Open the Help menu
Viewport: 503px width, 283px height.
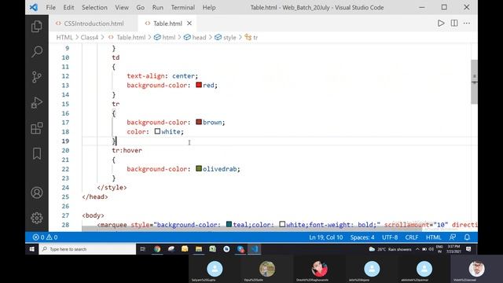[209, 7]
